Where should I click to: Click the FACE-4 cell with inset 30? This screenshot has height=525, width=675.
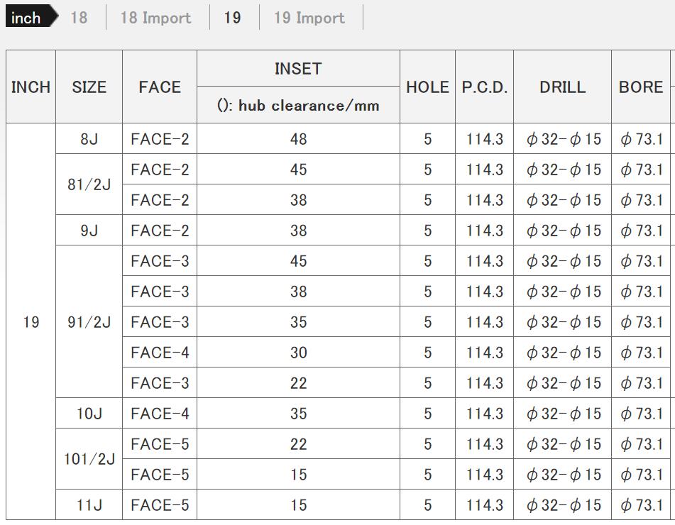pos(160,353)
